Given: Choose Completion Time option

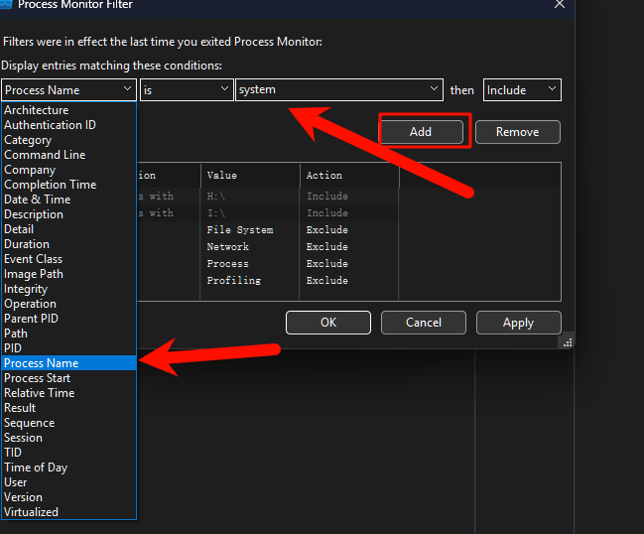Looking at the screenshot, I should point(69,185).
